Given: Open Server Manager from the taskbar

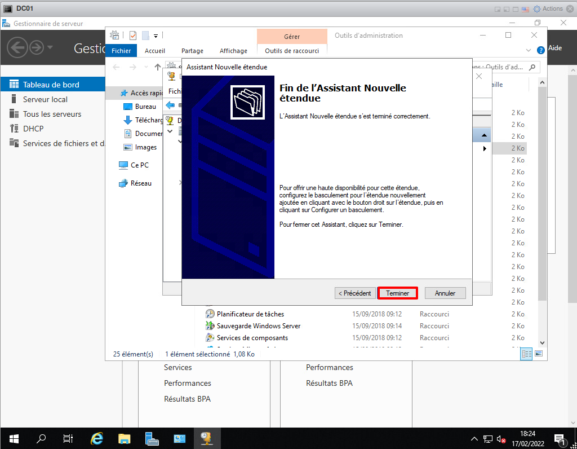Looking at the screenshot, I should click(152, 438).
